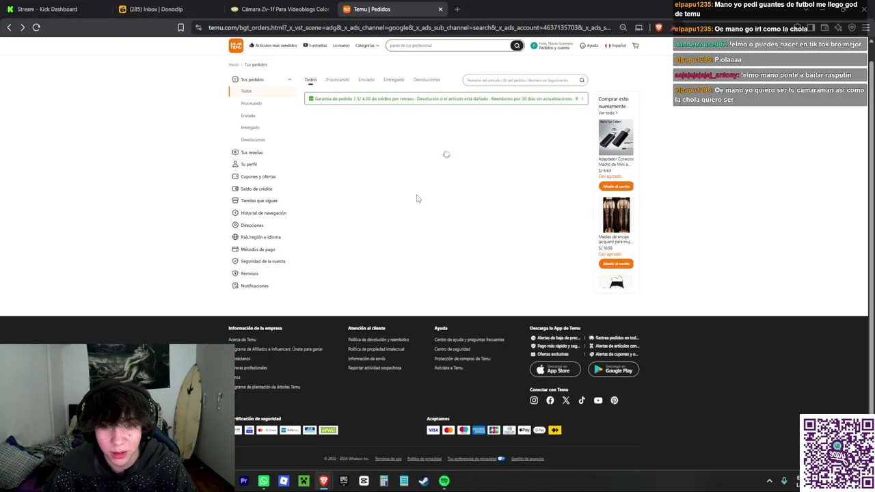875x492 pixels.
Task: Add the Medias de encaje to cart
Action: [616, 264]
